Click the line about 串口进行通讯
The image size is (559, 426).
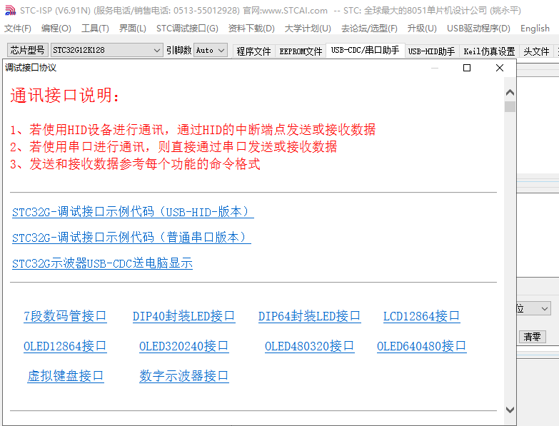coord(173,147)
